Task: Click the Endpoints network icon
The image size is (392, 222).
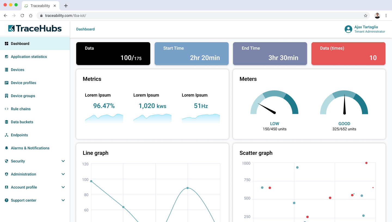Action: click(x=7, y=135)
